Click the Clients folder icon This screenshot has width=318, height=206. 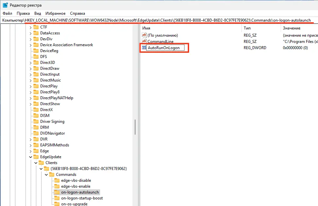(x=41, y=162)
